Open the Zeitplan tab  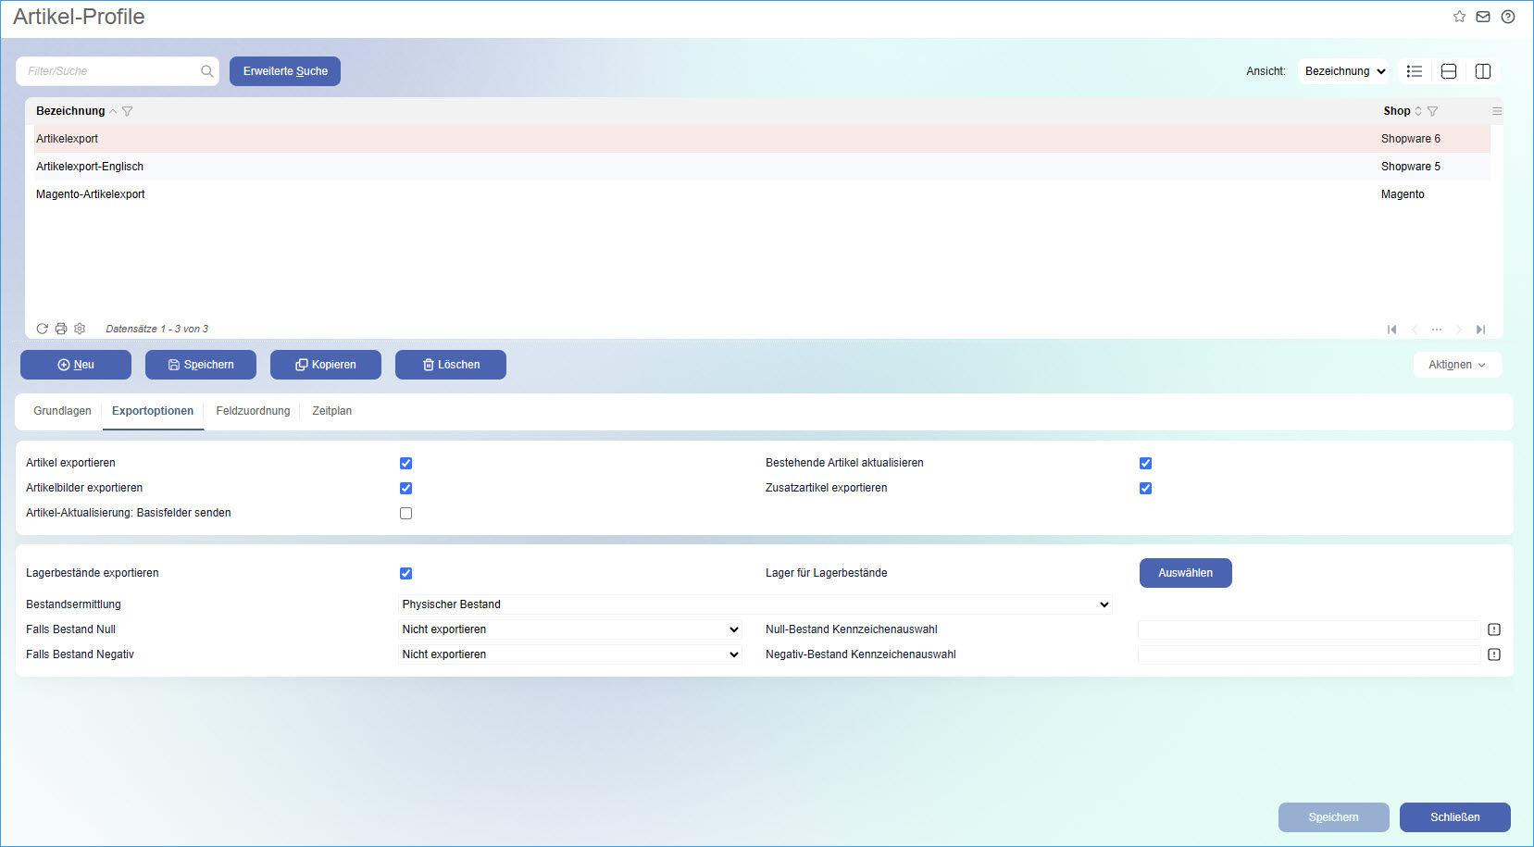point(331,411)
